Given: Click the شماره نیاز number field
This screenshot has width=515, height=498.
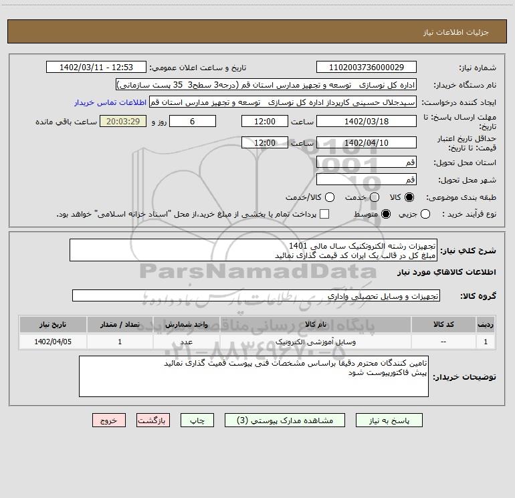Looking at the screenshot, I should coord(367,68).
